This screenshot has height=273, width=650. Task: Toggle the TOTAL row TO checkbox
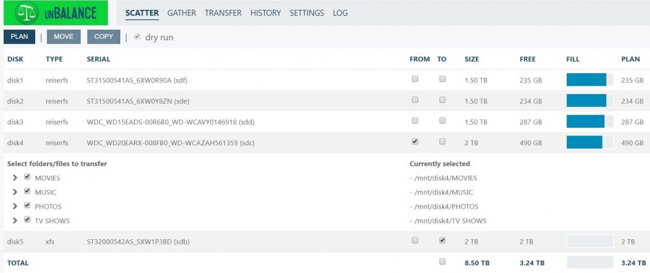pyautogui.click(x=442, y=261)
